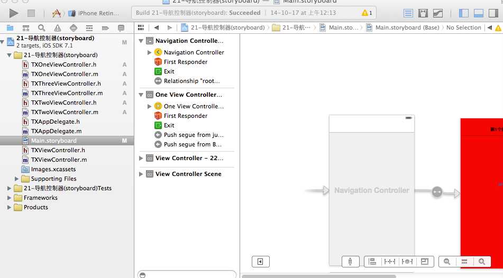Image resolution: width=503 pixels, height=278 pixels.
Task: Show the Issue navigator
Action: point(58,28)
